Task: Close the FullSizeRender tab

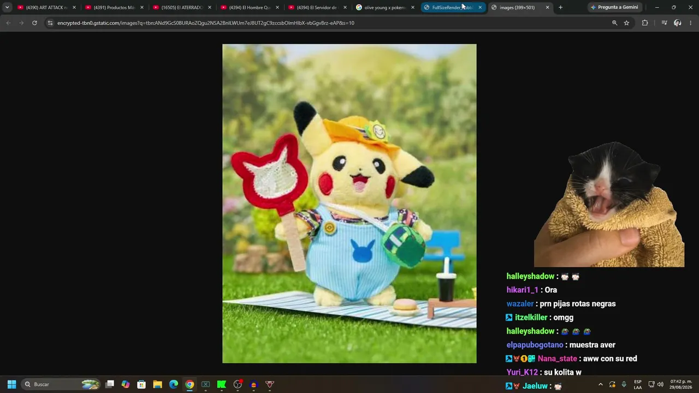Action: tap(480, 7)
